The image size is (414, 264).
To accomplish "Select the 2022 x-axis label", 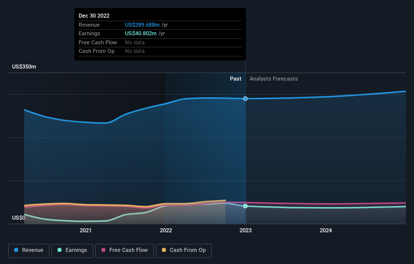I will (x=166, y=230).
